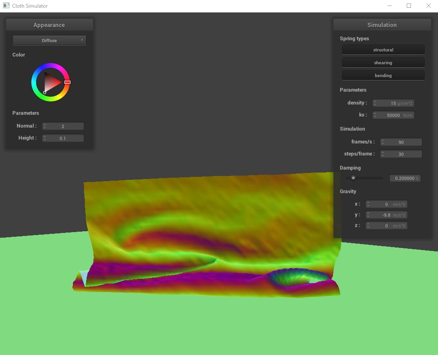The image size is (438, 355).
Task: Click the Gravity z value field
Action: (386, 226)
